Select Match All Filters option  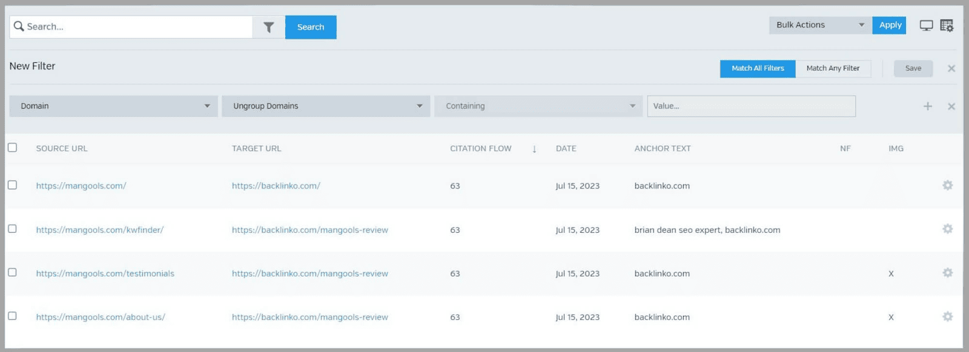(758, 68)
